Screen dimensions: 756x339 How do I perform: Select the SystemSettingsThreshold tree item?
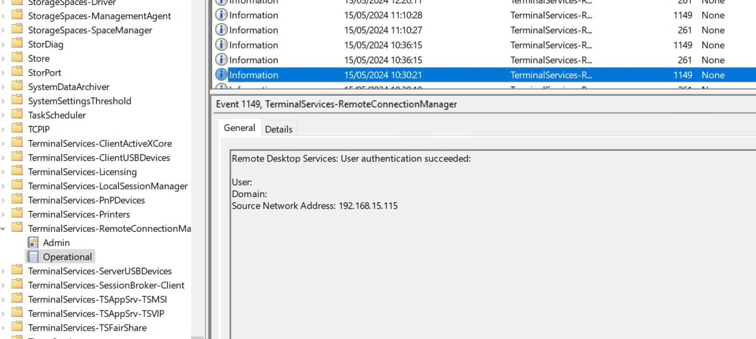[80, 101]
